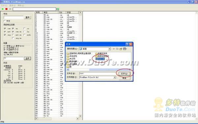Expand the 文件类型 file type dropdown
This screenshot has width=198, height=124.
coord(115,77)
